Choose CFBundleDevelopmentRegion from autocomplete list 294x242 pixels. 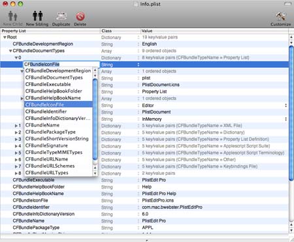coord(58,70)
